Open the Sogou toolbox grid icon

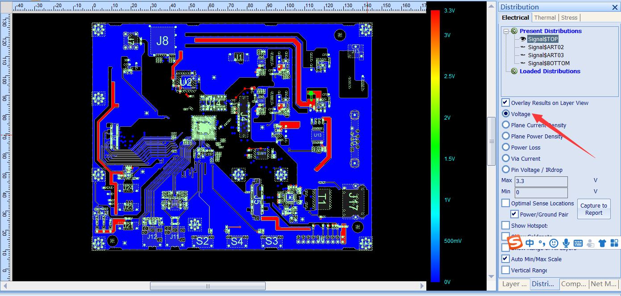[614, 243]
